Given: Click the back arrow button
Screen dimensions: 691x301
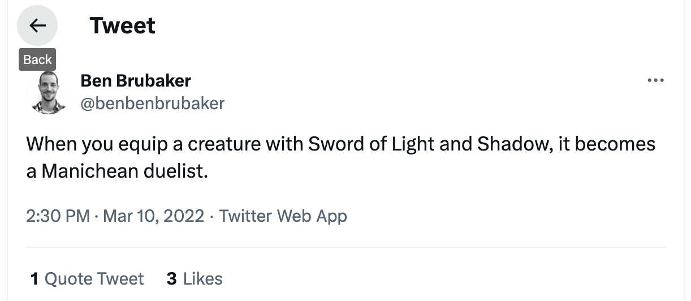Looking at the screenshot, I should [x=37, y=25].
